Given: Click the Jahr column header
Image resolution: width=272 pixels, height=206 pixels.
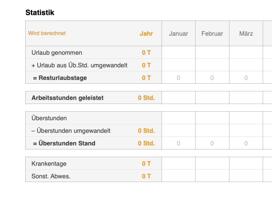Looking at the screenshot, I should point(146,34).
